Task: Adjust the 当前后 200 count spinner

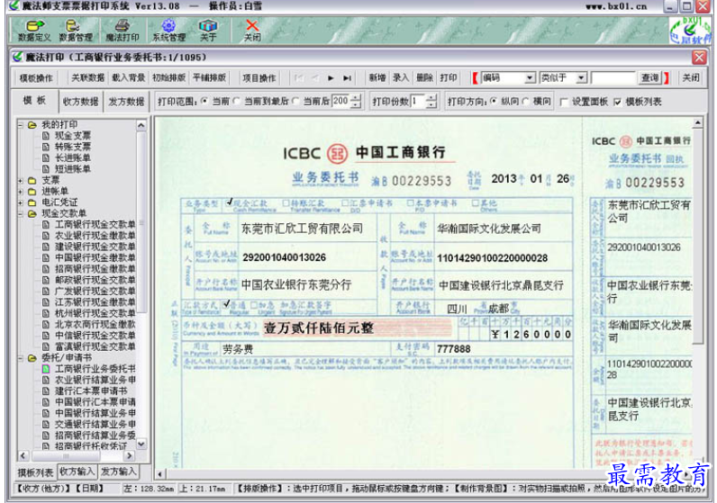Action: (356, 101)
